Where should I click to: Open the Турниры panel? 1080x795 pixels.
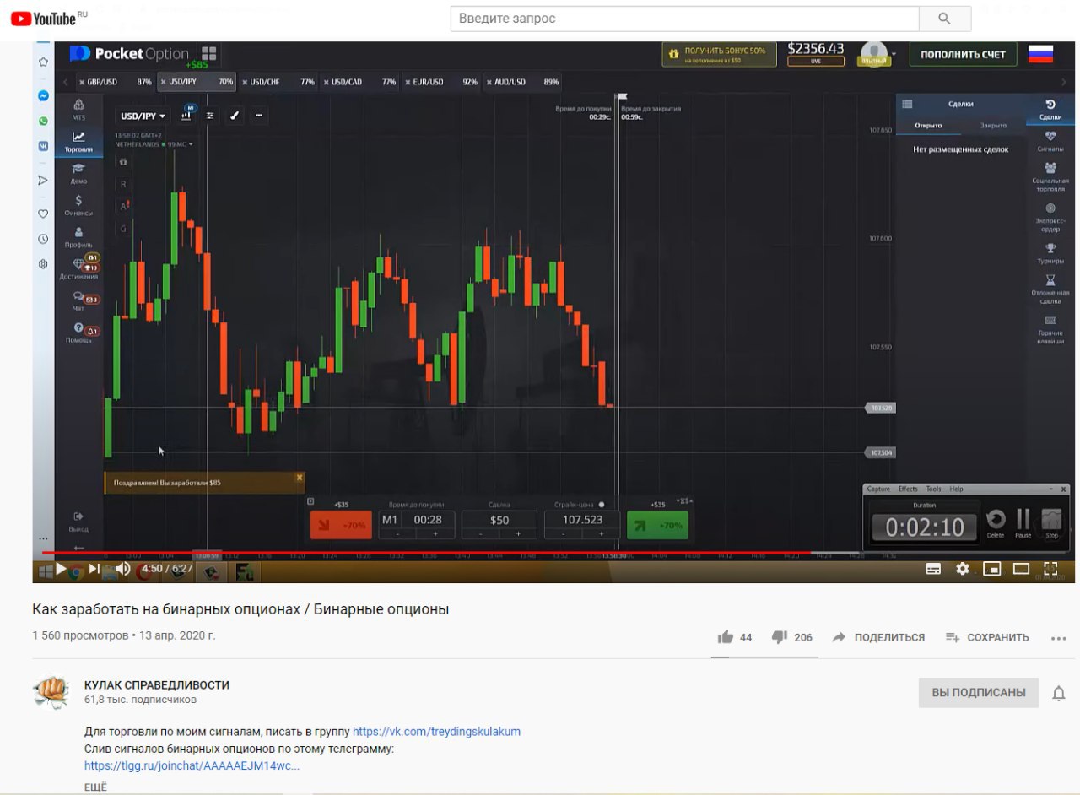(x=1050, y=253)
